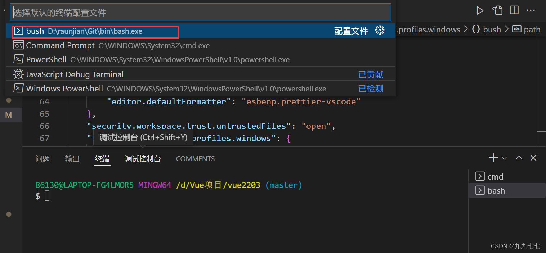Screen dimensions: 546x253
Task: Click the Windows PowerShell icon in list
Action: coord(18,89)
